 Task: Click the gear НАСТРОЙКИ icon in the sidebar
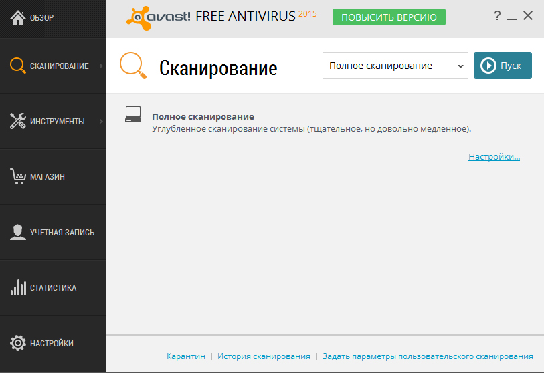17,343
